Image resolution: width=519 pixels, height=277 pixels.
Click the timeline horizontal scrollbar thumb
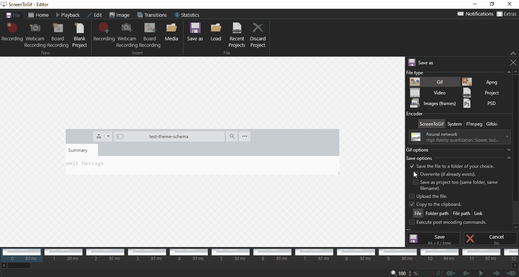pos(19,265)
